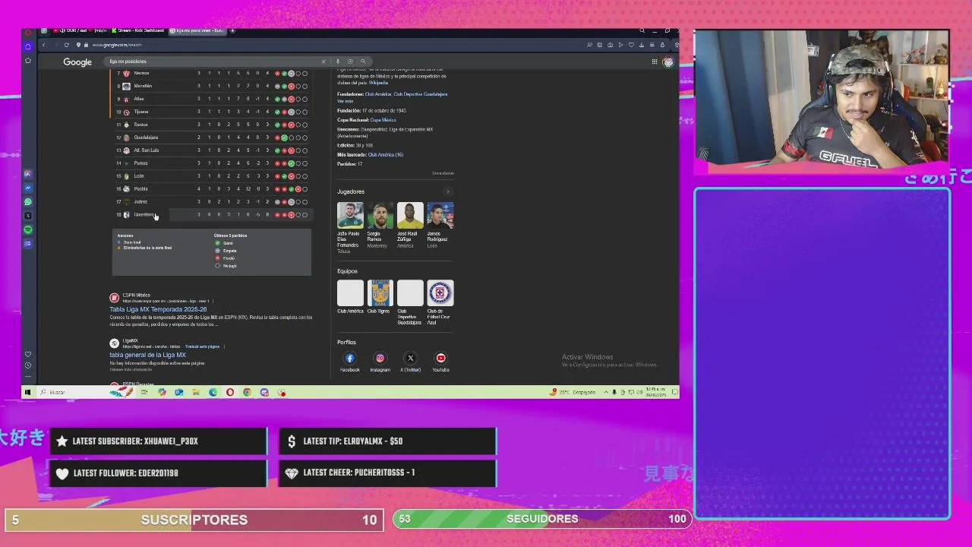The height and width of the screenshot is (547, 972).
Task: Open WhatsApp in the Opera sidebar
Action: pos(28,201)
